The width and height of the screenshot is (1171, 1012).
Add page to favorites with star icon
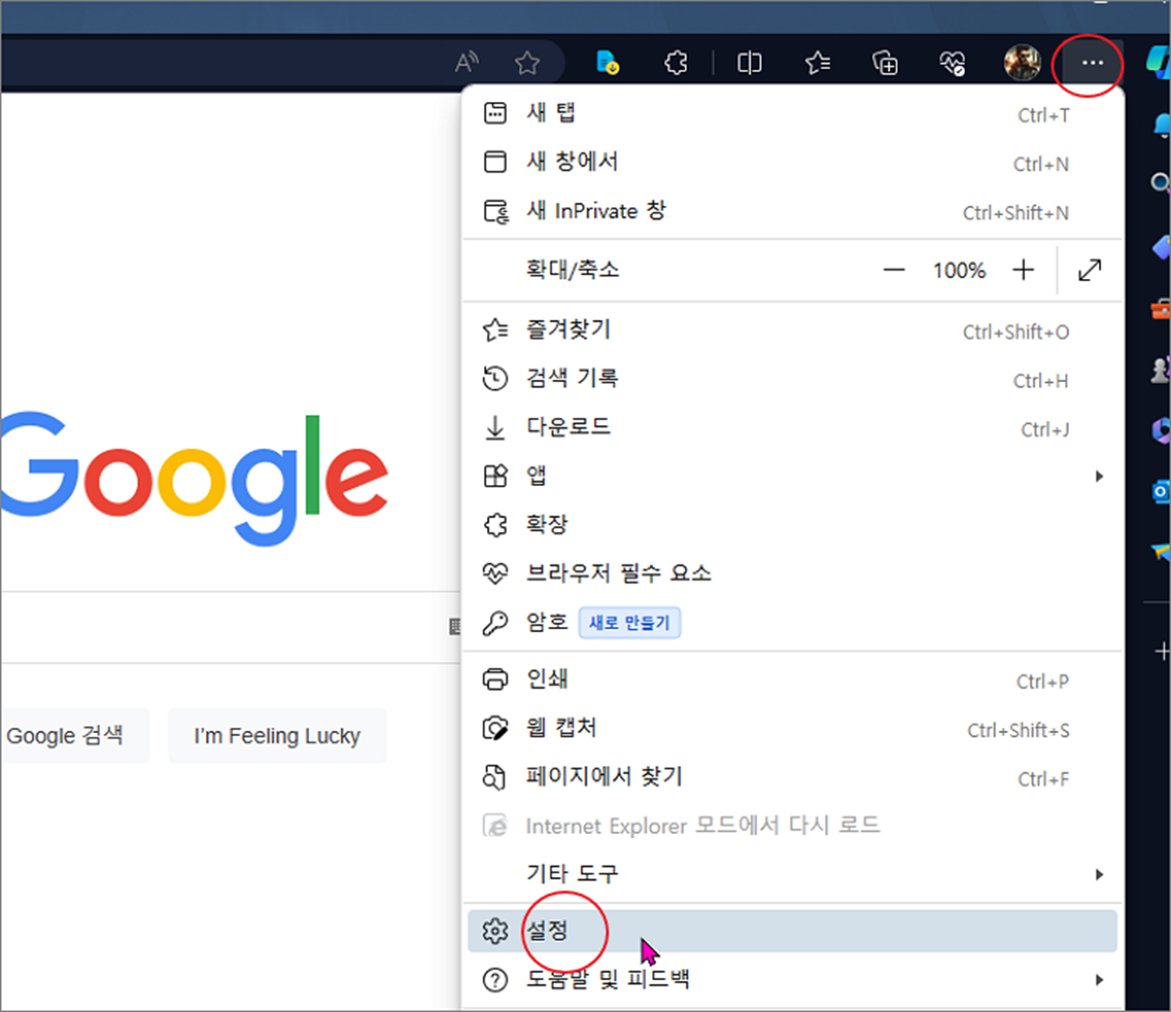tap(527, 63)
